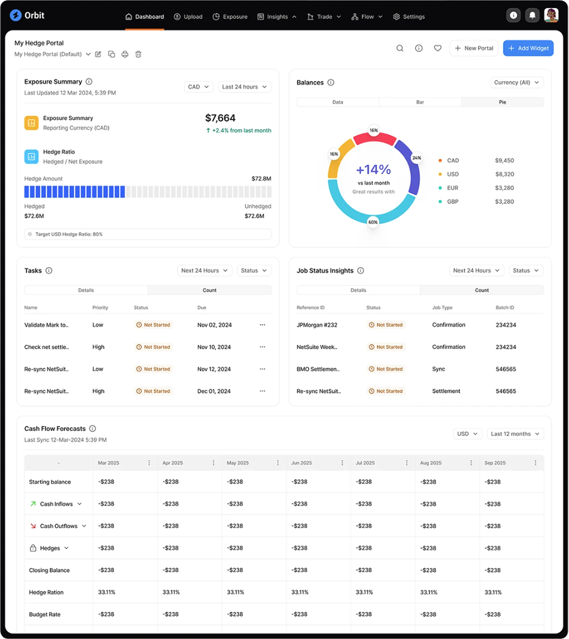Go to the Exposure tab

tap(230, 17)
